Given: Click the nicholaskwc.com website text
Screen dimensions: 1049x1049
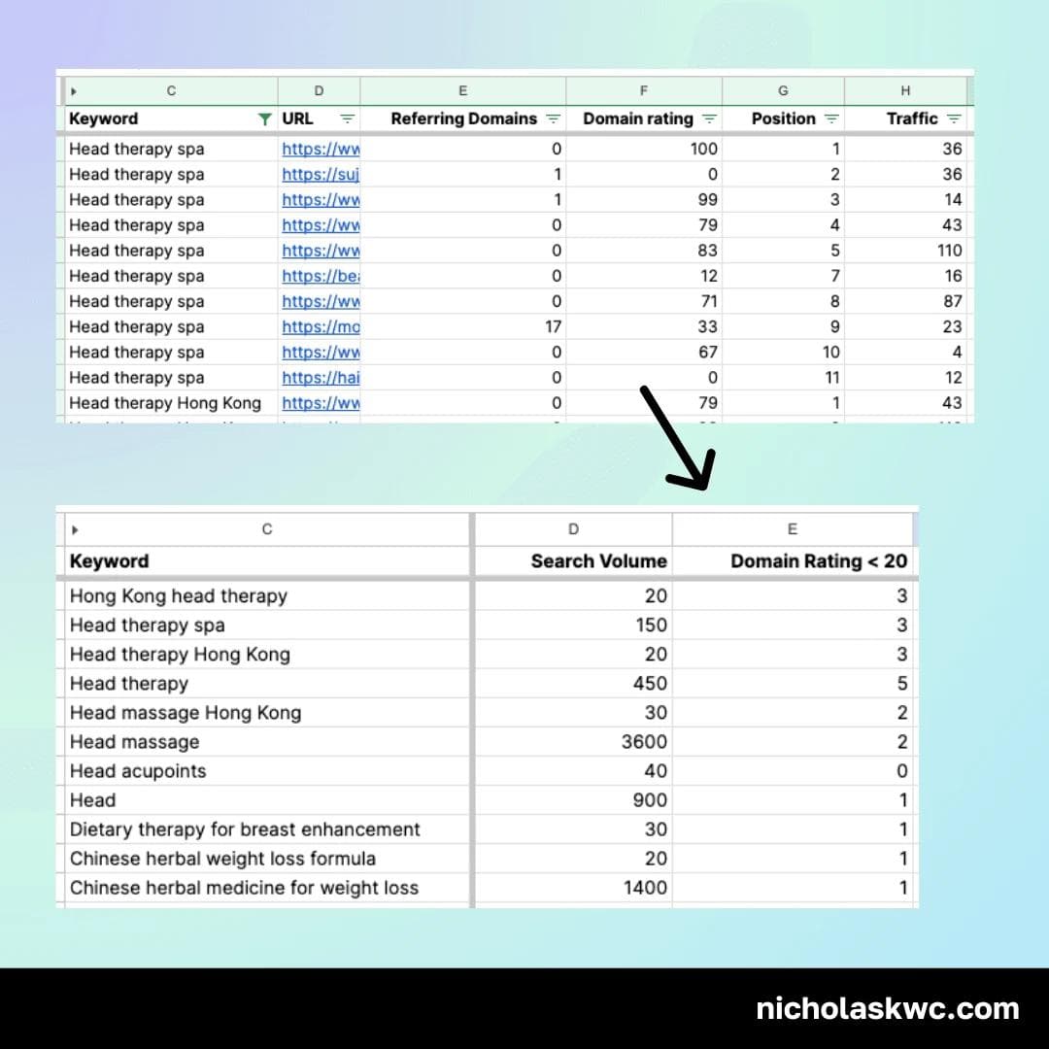Looking at the screenshot, I should [x=888, y=1009].
